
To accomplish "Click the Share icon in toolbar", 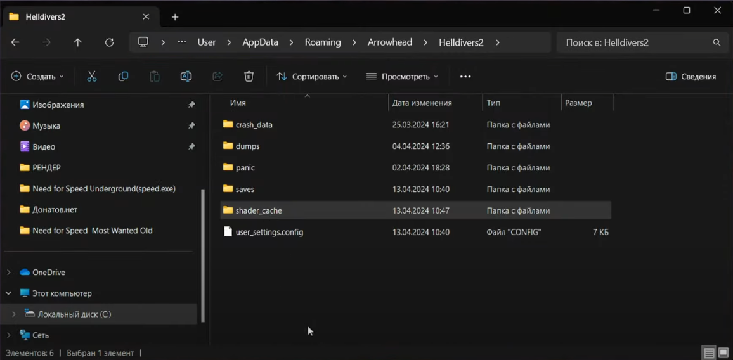I will coord(217,76).
